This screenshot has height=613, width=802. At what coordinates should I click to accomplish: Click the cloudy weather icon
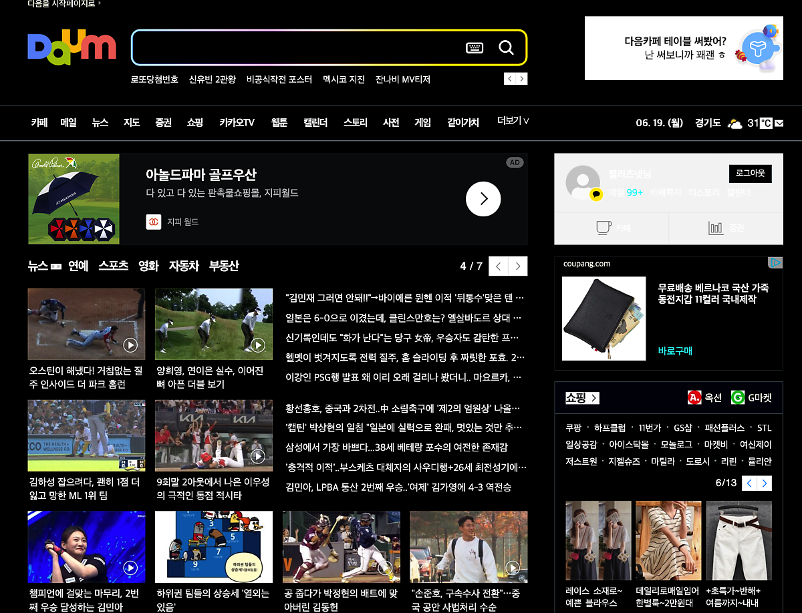735,124
